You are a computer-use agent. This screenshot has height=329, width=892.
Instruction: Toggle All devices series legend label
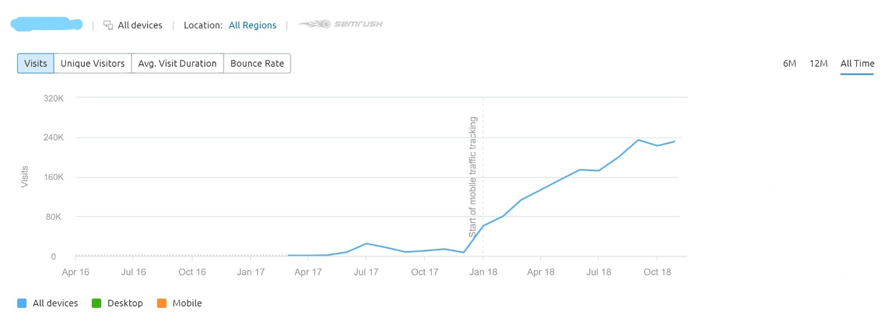pyautogui.click(x=55, y=303)
